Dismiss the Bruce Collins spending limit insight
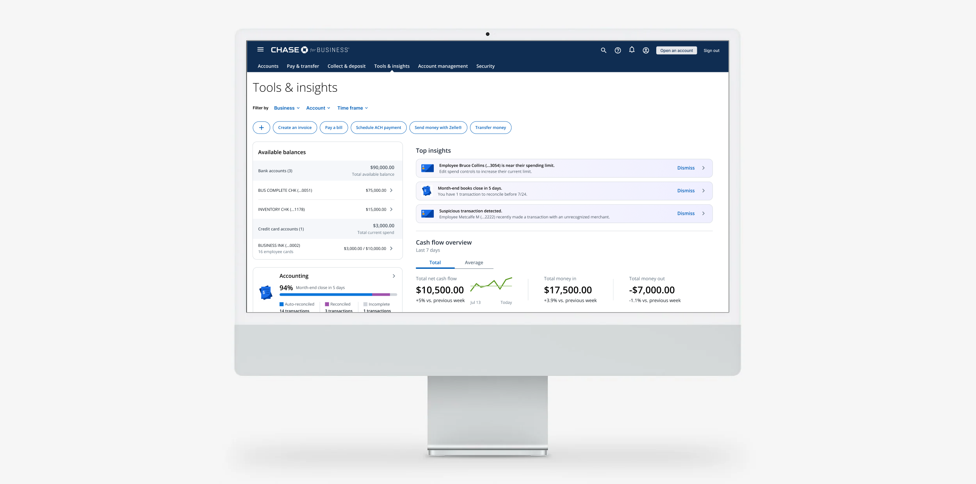 coord(686,168)
